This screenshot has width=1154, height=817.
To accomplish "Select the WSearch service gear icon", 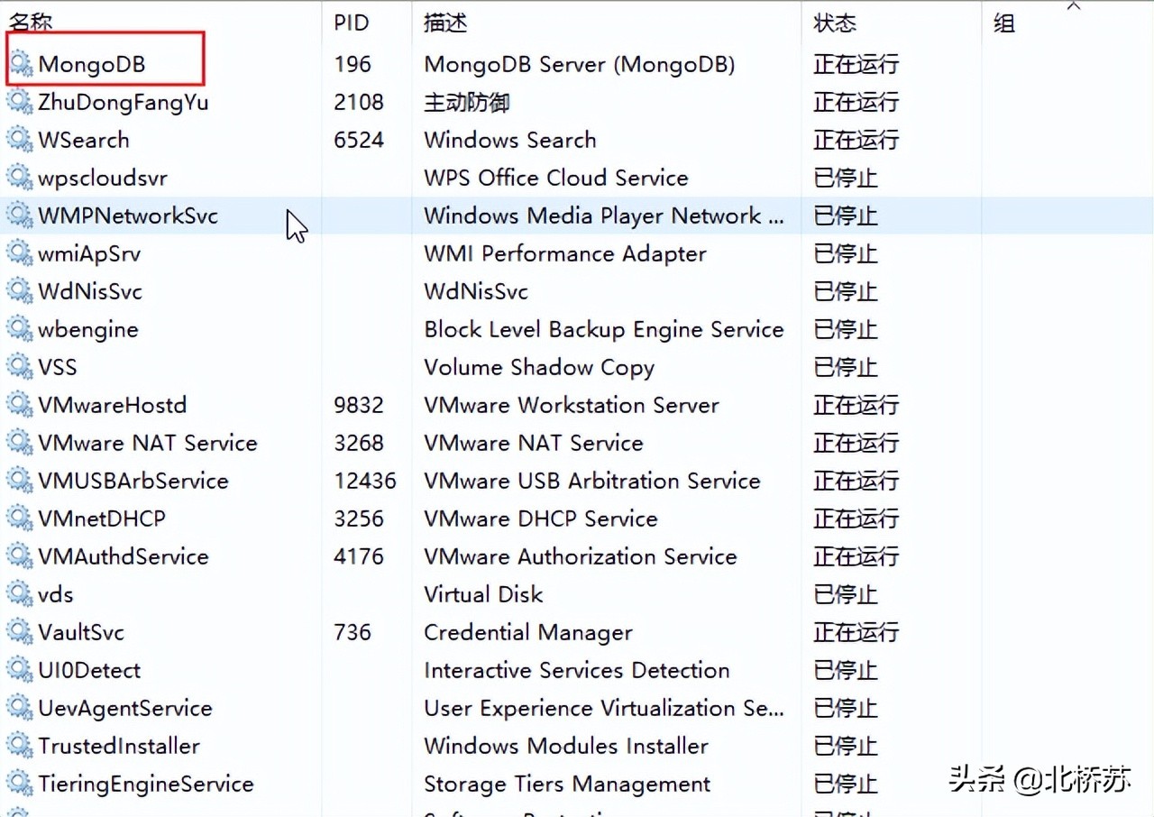I will tap(20, 140).
